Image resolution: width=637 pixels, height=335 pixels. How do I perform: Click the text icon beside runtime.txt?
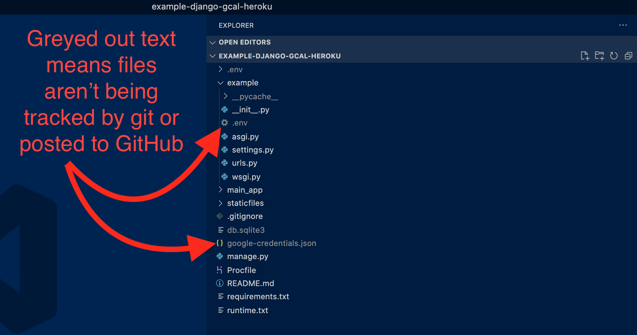click(220, 310)
